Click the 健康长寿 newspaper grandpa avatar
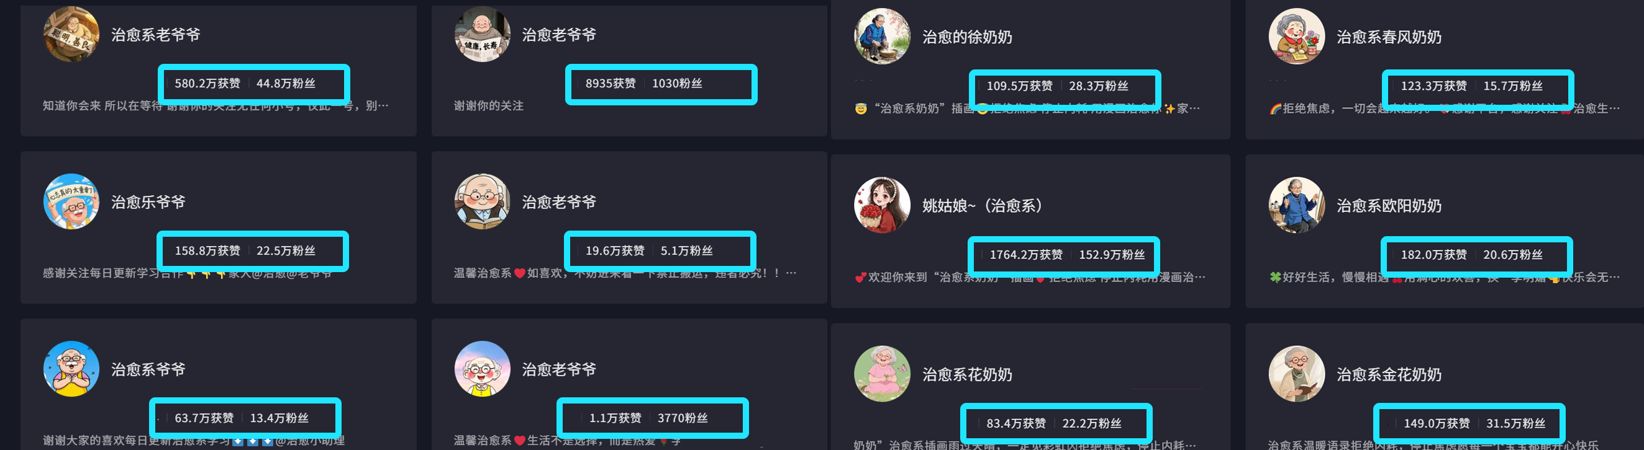Viewport: 1644px width, 450px height. click(x=482, y=34)
